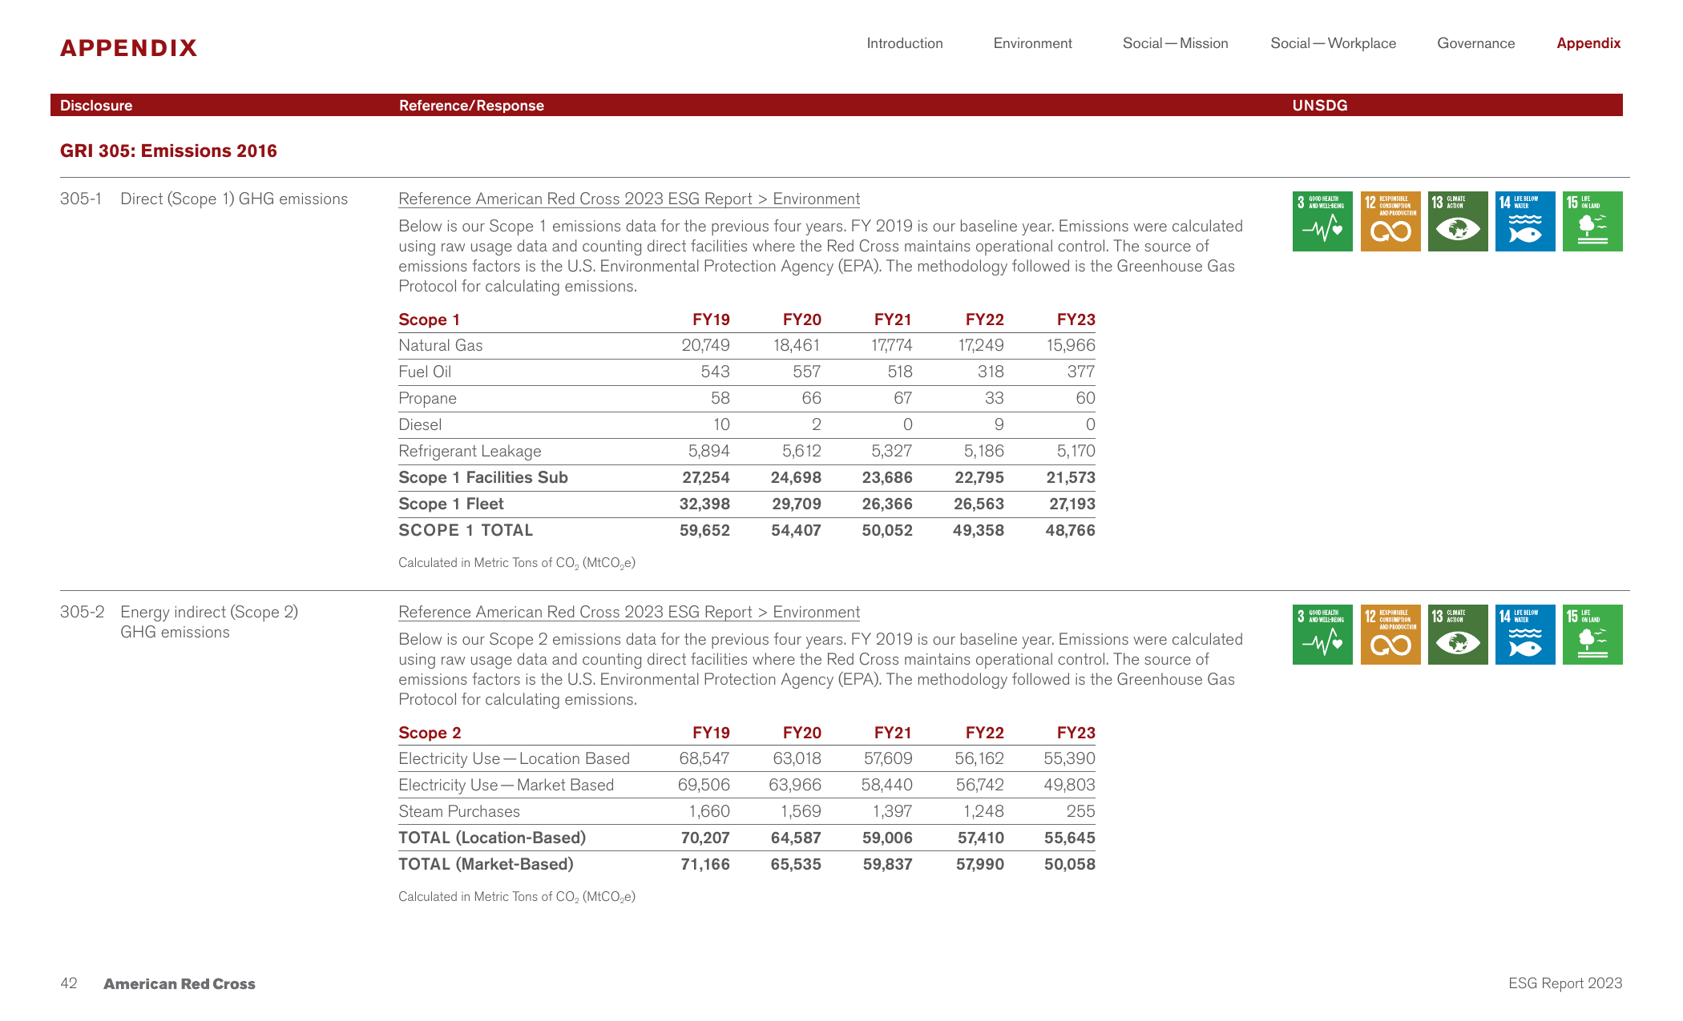
Task: Click the APPENDIX page title
Action: pos(128,48)
